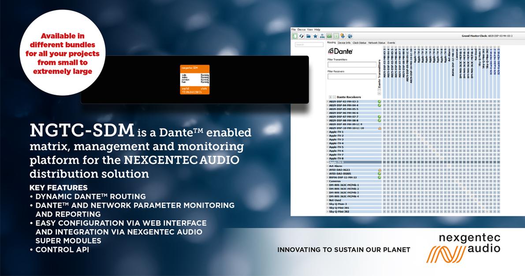The image size is (525, 276).
Task: Switch to the Clock Status tab
Action: pos(359,43)
